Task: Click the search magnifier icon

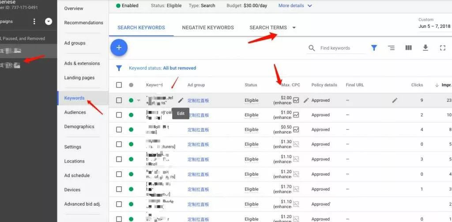Action: [312, 48]
